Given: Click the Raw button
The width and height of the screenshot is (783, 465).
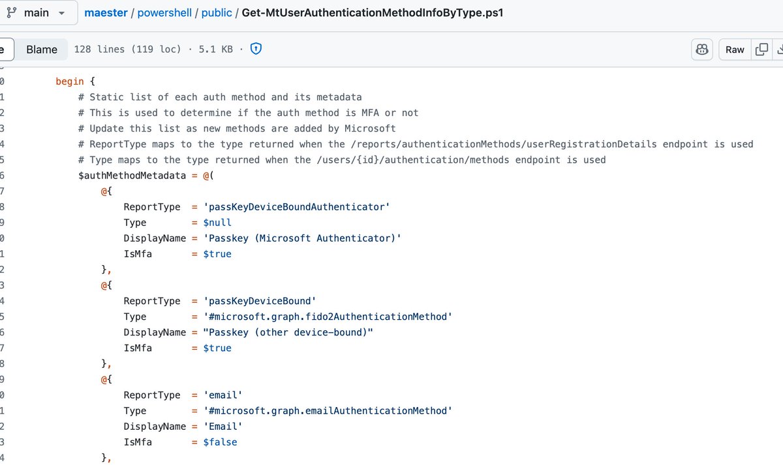Looking at the screenshot, I should (735, 49).
